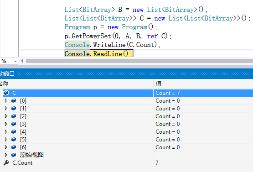Open the zoom percentage dropdown
The height and width of the screenshot is (172, 253).
tap(15, 62)
